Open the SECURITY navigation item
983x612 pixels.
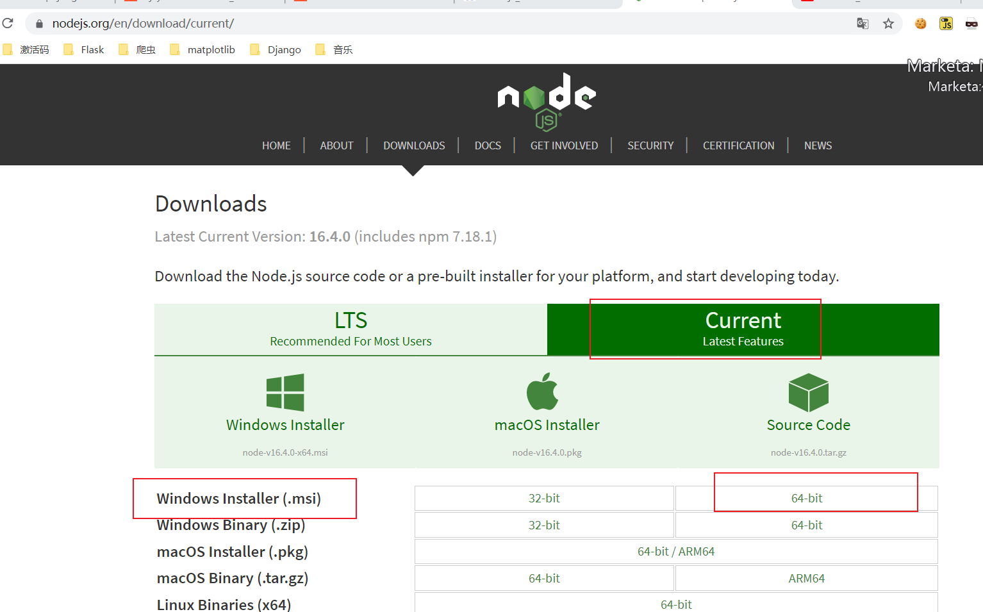point(650,145)
